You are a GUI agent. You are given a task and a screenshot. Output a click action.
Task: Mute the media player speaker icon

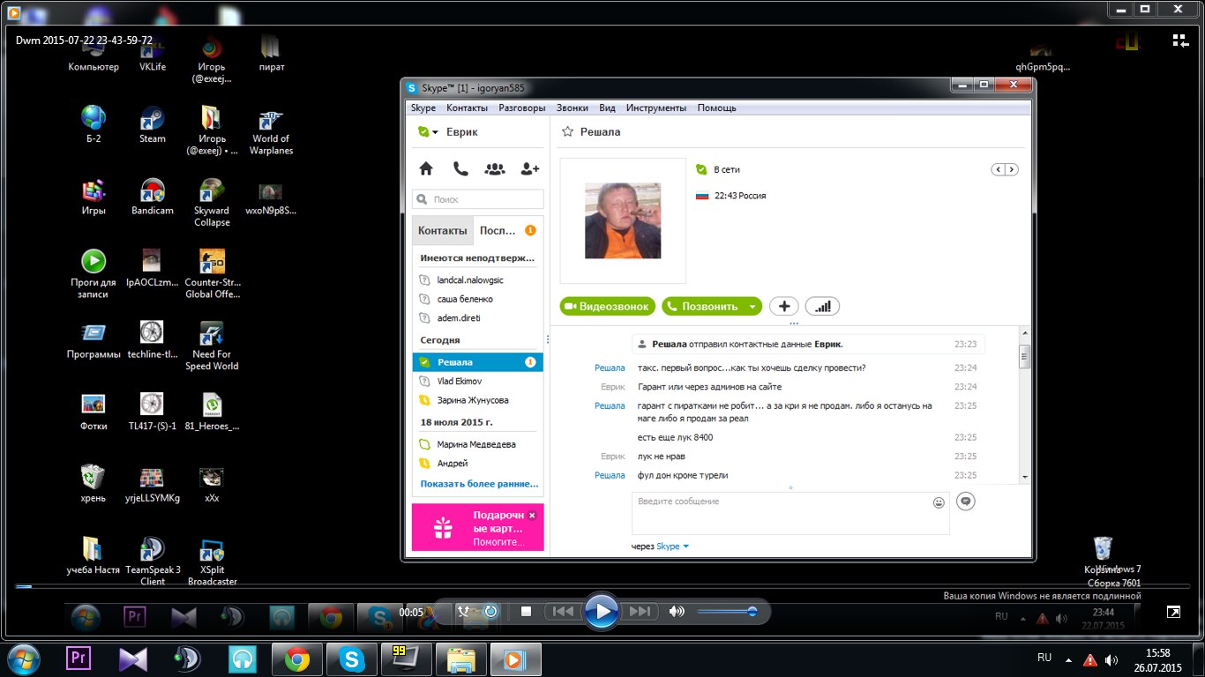pos(677,612)
